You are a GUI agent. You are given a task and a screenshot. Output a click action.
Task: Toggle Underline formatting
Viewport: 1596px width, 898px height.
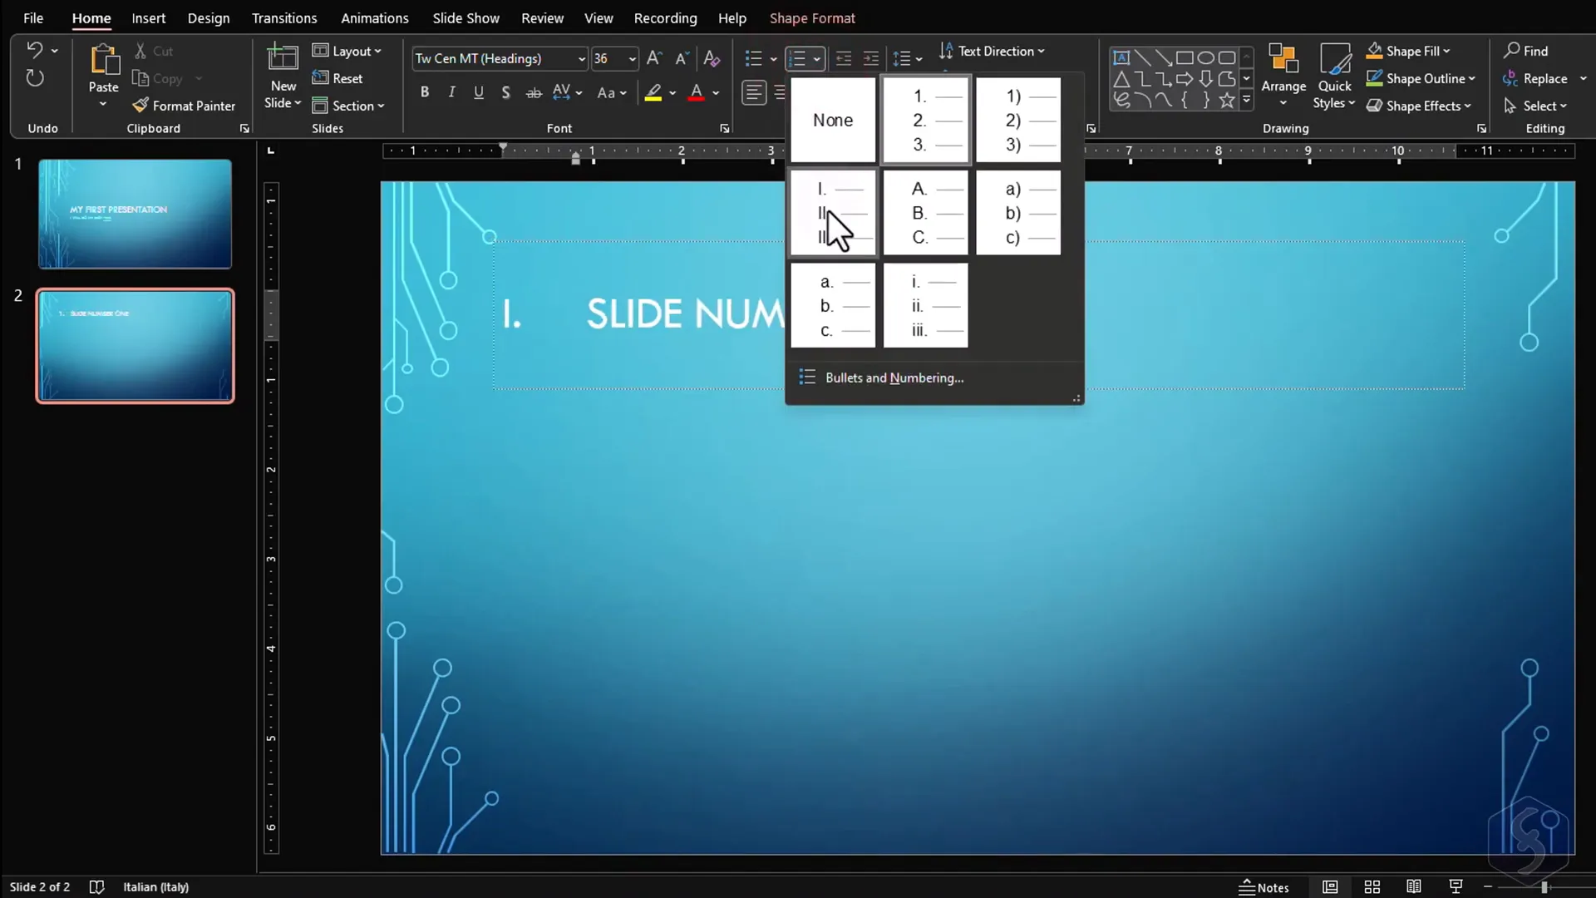pos(479,92)
